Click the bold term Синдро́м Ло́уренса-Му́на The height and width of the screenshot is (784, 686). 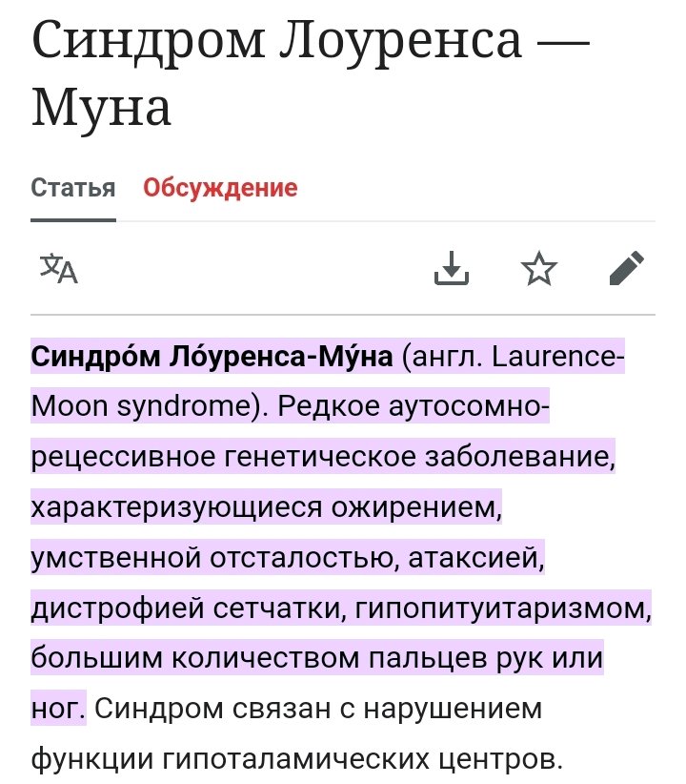212,358
